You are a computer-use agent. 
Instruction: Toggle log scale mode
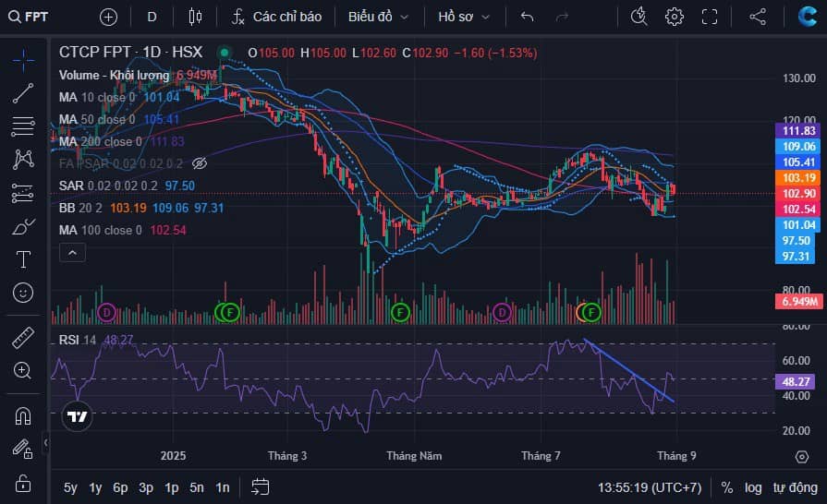(753, 487)
